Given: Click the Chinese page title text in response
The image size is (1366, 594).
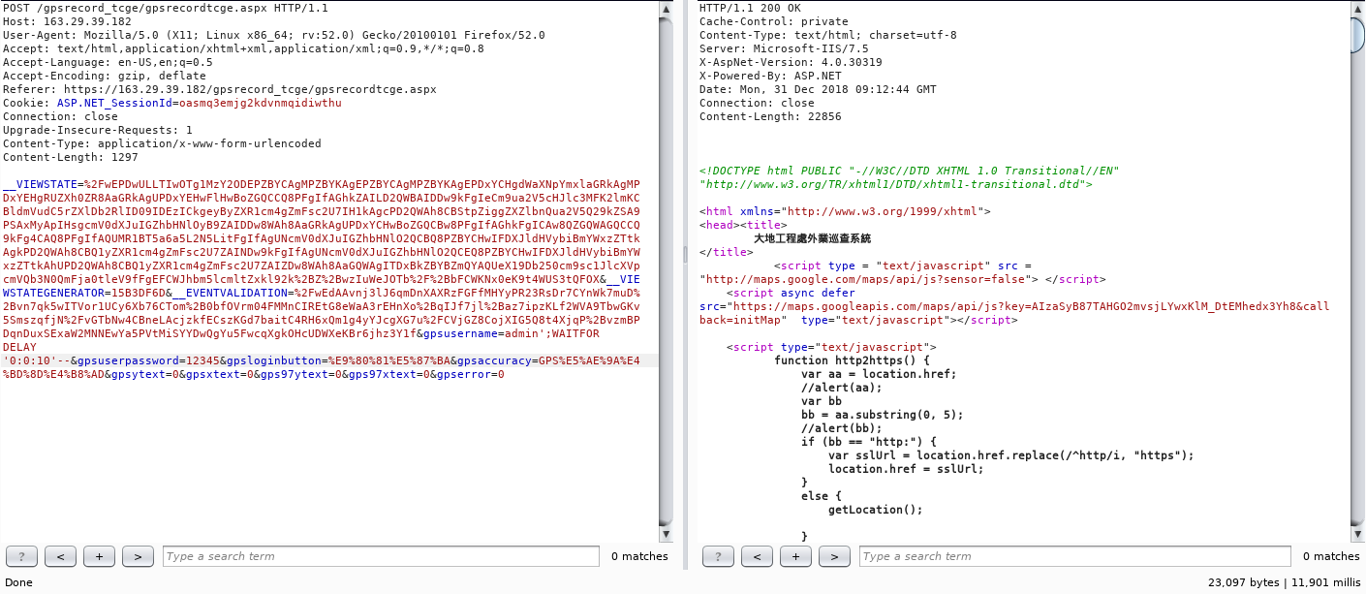Looking at the screenshot, I should [812, 238].
